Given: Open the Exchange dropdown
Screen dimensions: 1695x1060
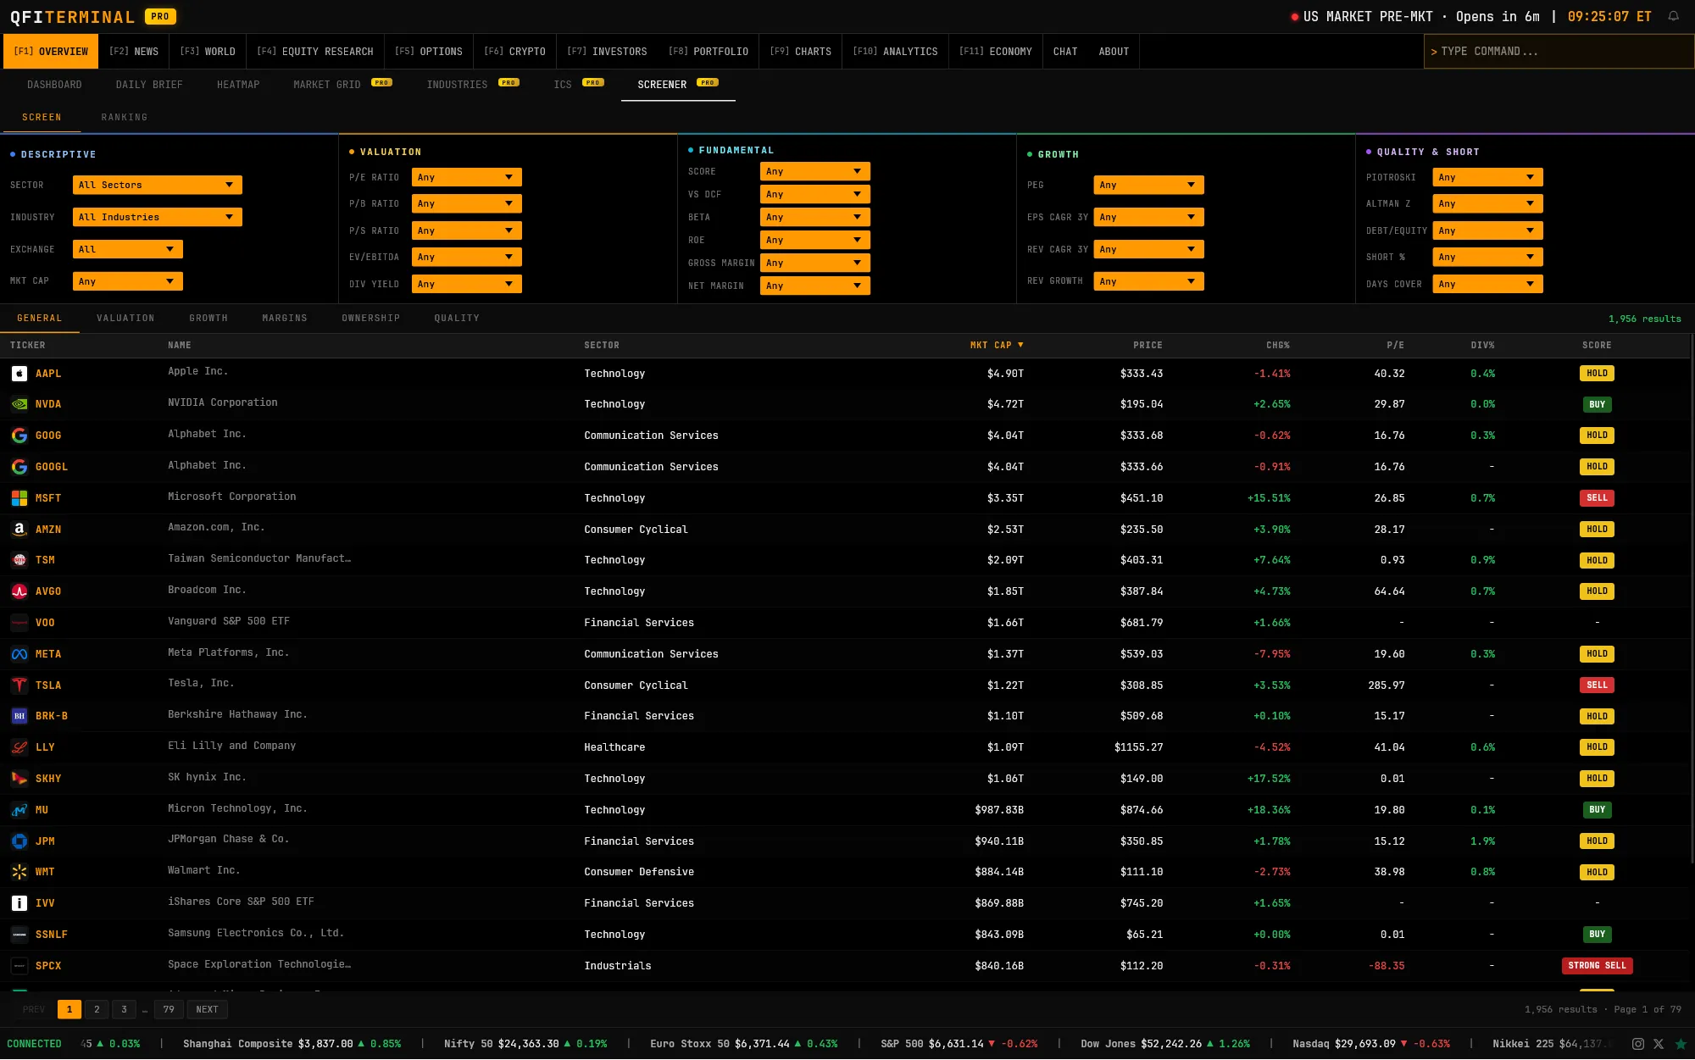Looking at the screenshot, I should (128, 249).
